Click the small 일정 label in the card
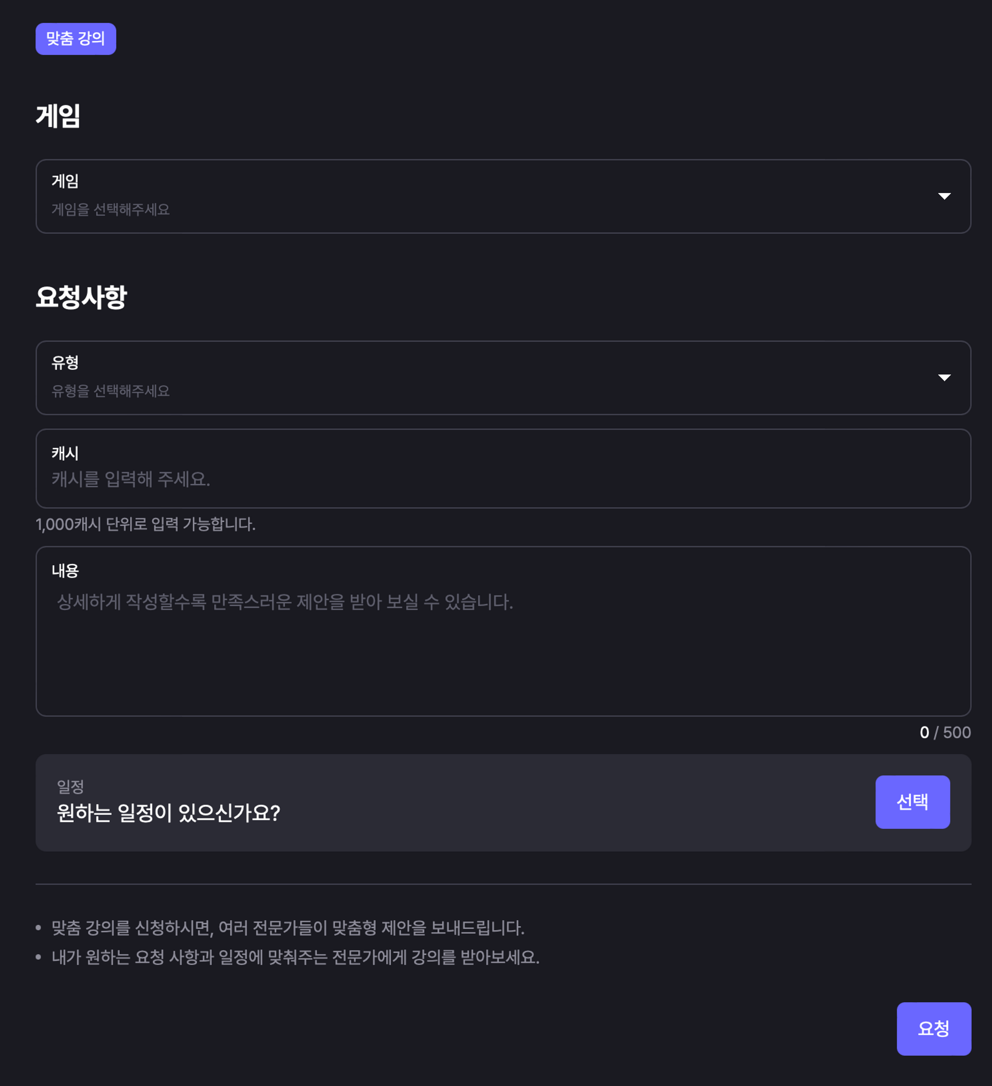This screenshot has width=992, height=1086. coord(70,787)
